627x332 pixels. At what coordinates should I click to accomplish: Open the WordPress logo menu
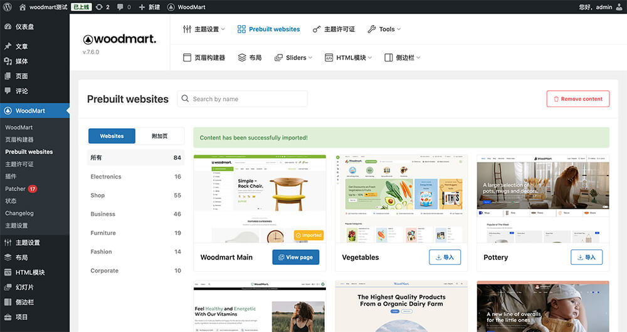pyautogui.click(x=7, y=7)
